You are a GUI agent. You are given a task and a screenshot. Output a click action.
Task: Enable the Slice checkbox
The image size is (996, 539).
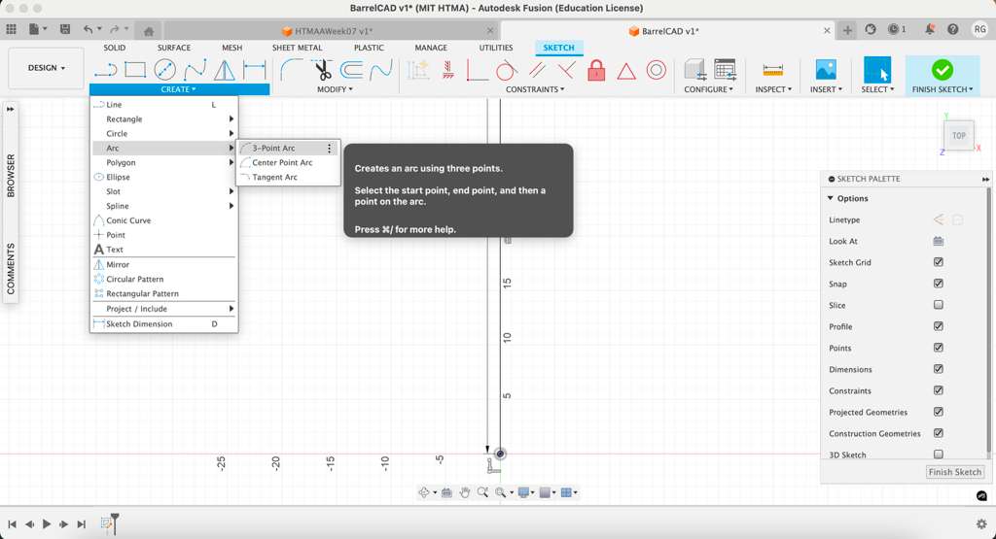pyautogui.click(x=939, y=305)
